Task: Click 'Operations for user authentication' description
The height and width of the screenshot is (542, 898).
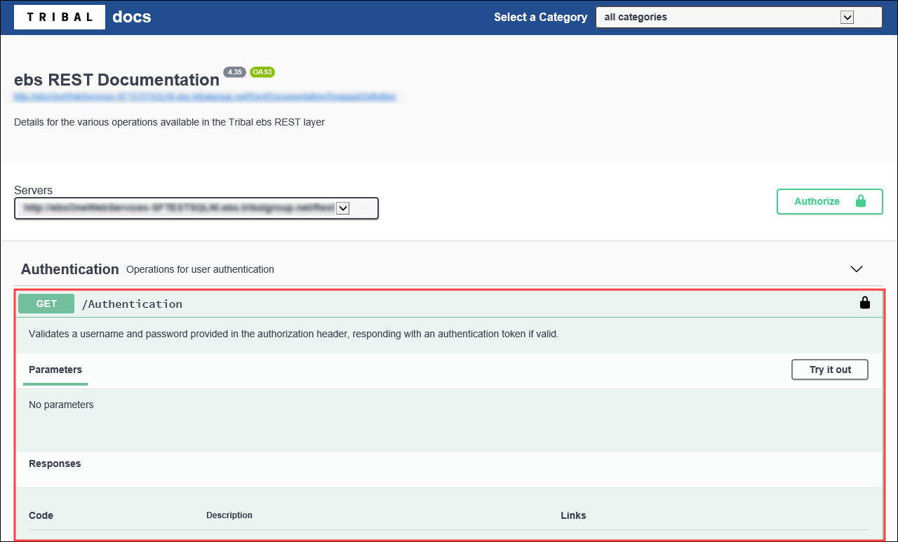Action: (x=200, y=269)
